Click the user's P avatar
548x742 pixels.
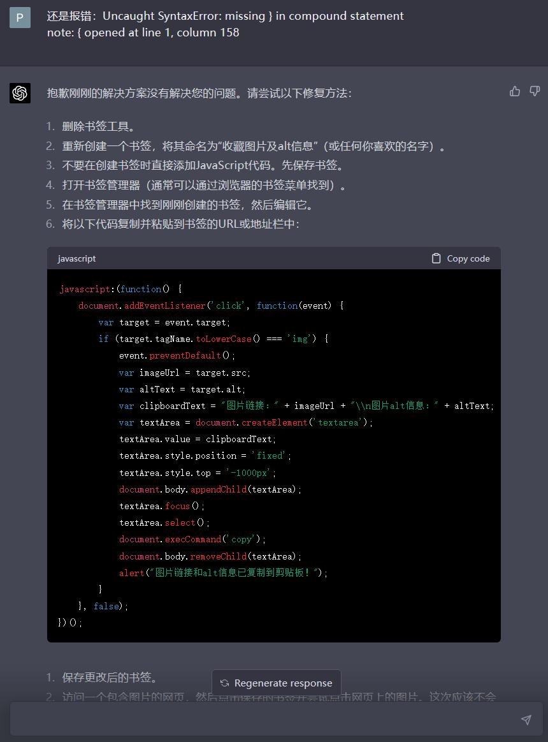(20, 17)
